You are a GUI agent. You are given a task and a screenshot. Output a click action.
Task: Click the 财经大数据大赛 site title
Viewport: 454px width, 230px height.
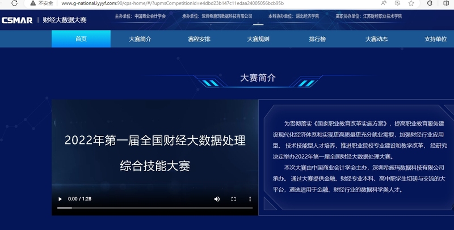coord(66,20)
